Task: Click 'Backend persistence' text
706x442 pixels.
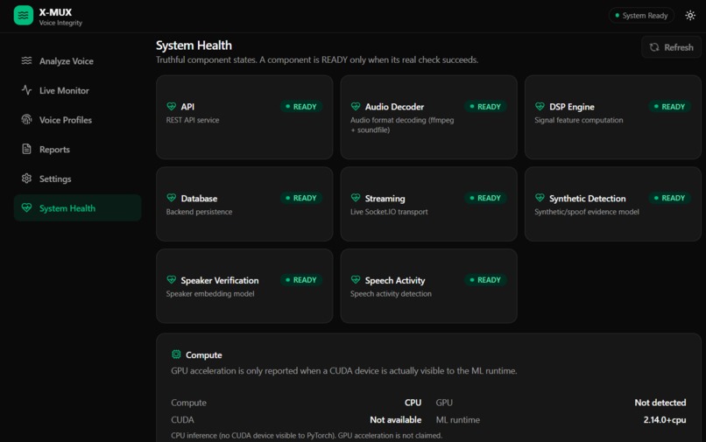Action: [199, 212]
